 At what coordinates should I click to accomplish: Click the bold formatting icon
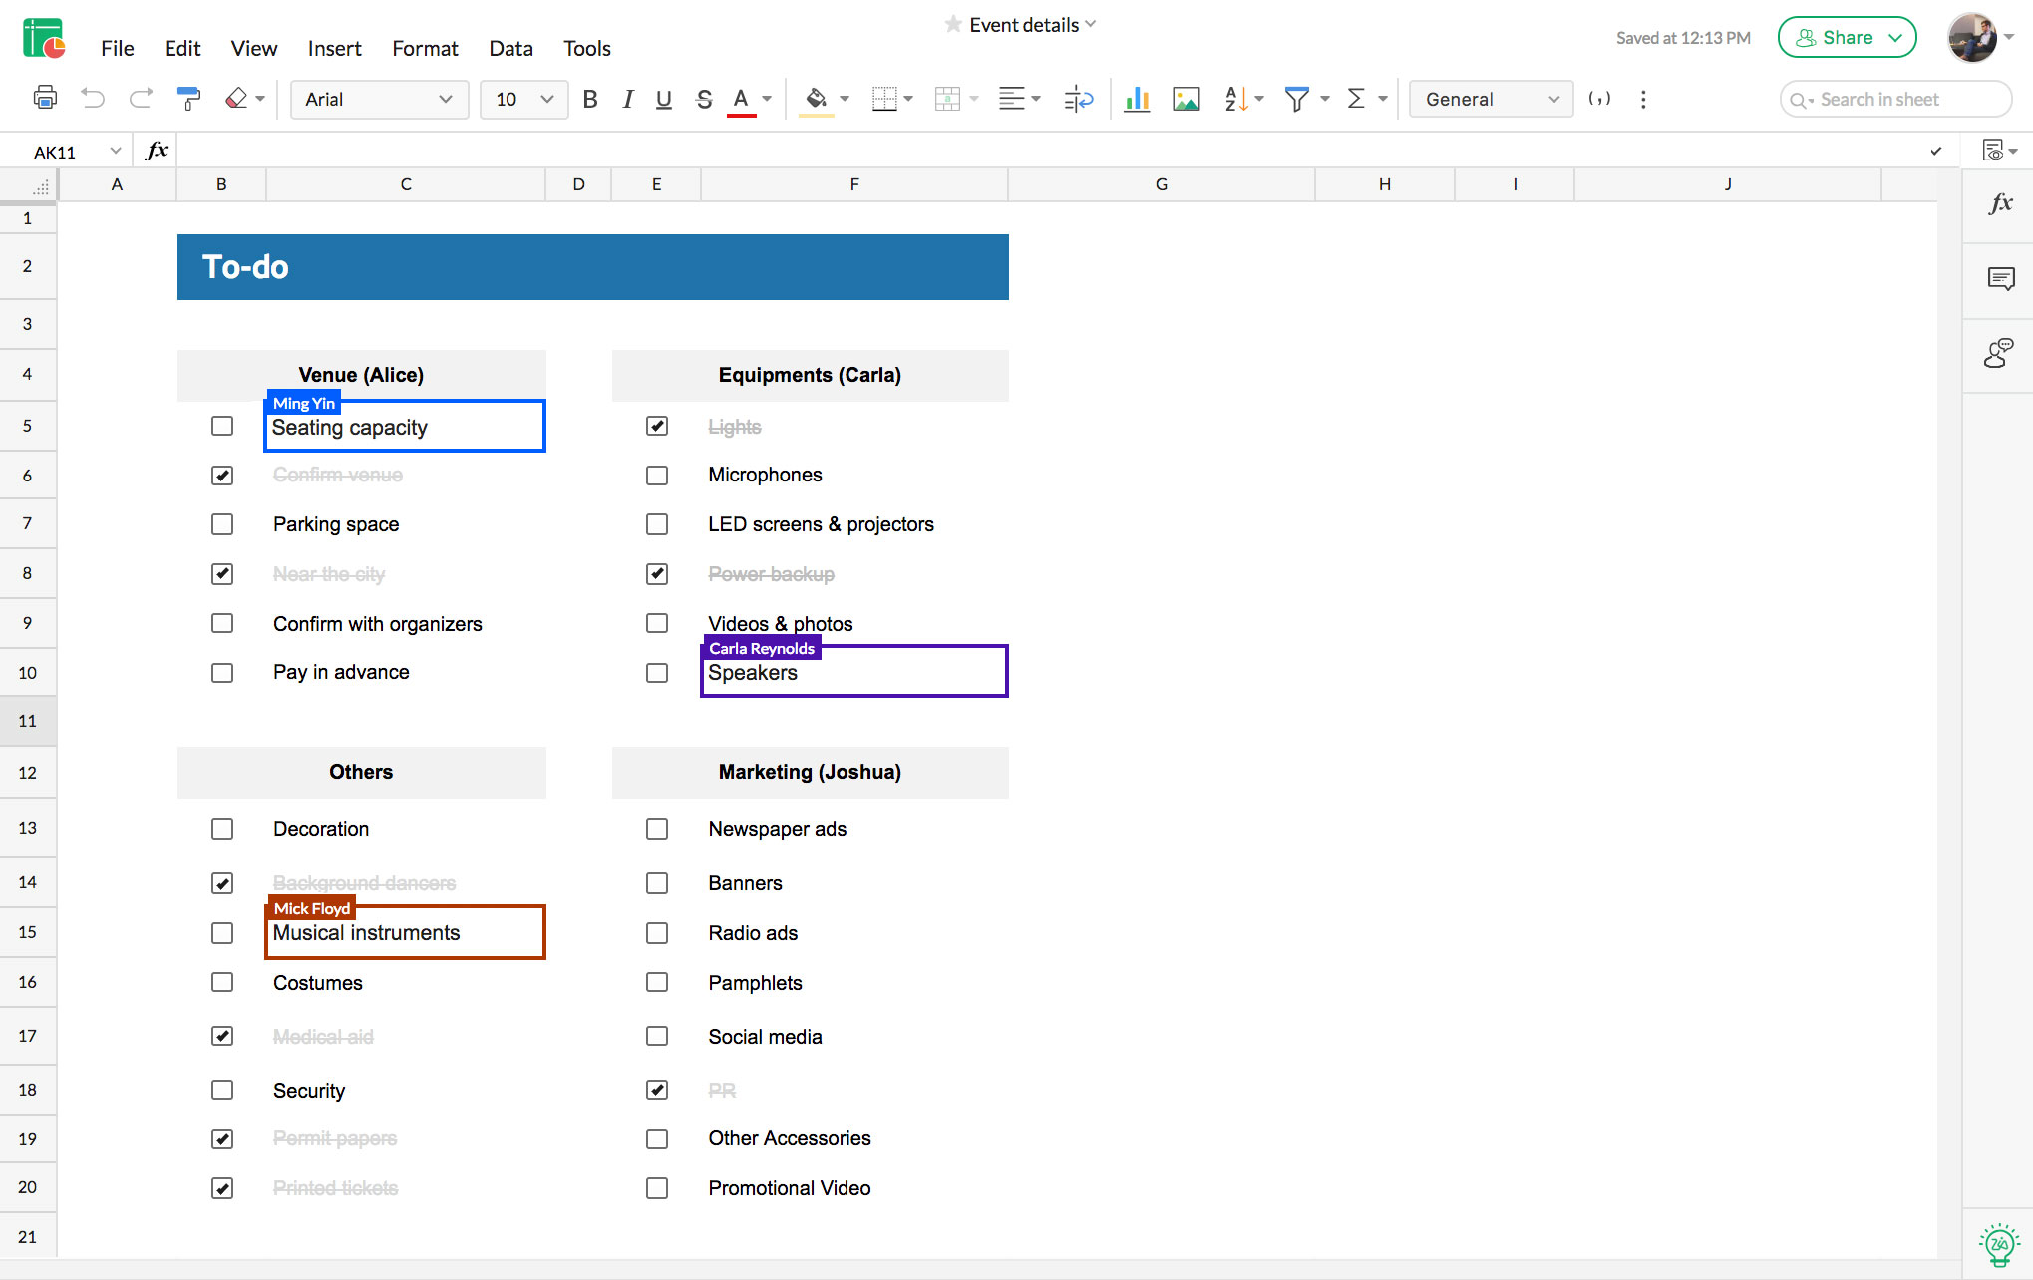(589, 99)
